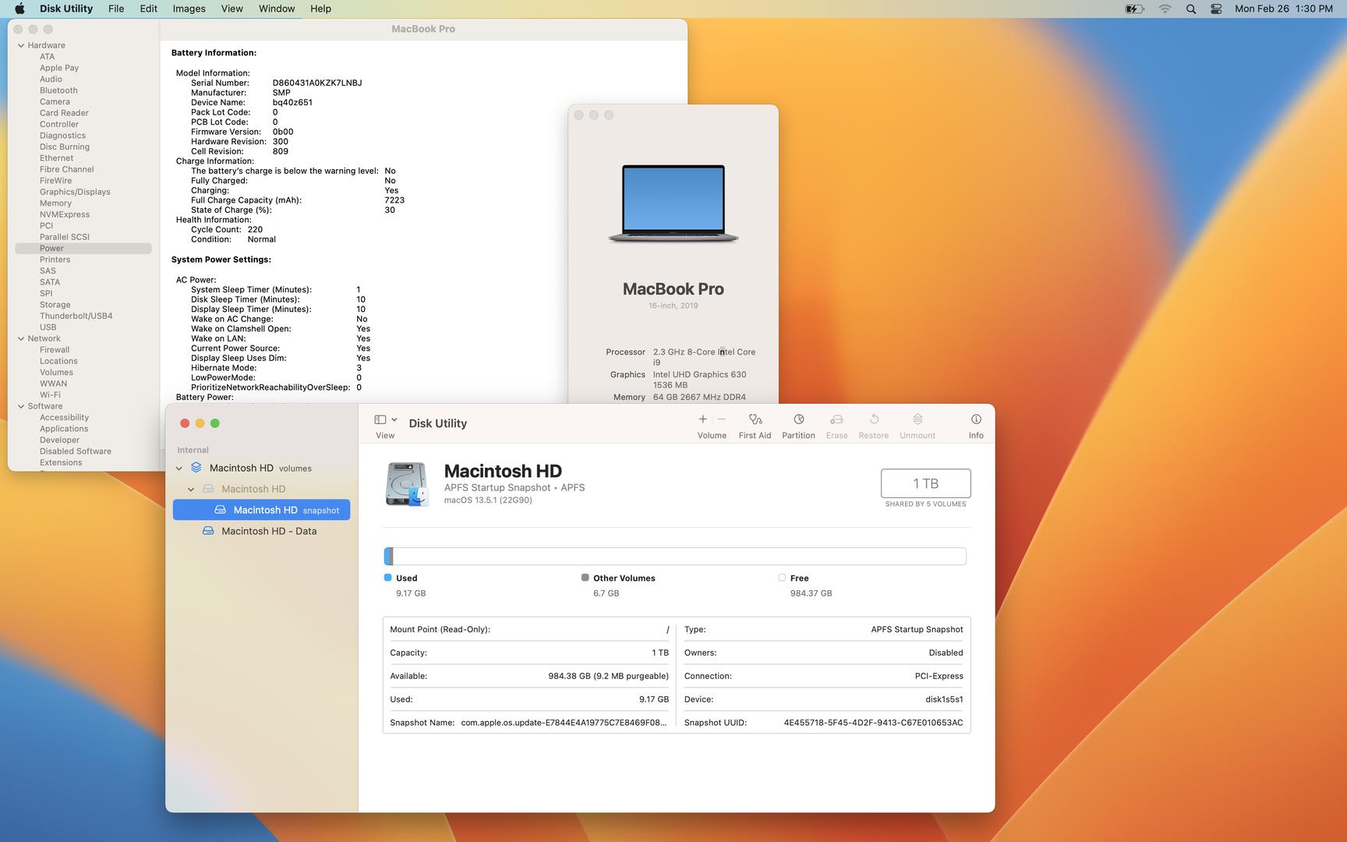Select Memory in System Information sidebar
The width and height of the screenshot is (1347, 842).
pyautogui.click(x=55, y=203)
